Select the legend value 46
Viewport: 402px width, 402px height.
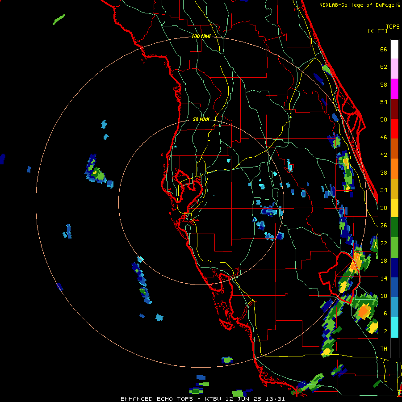click(x=384, y=138)
